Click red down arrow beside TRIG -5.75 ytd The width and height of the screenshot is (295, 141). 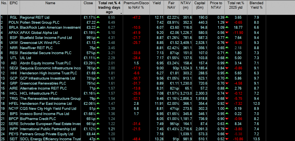click(227, 98)
